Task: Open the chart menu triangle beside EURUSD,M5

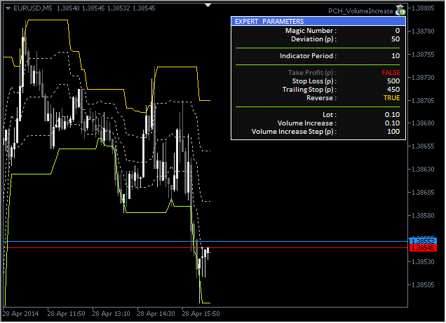Action: 8,8
